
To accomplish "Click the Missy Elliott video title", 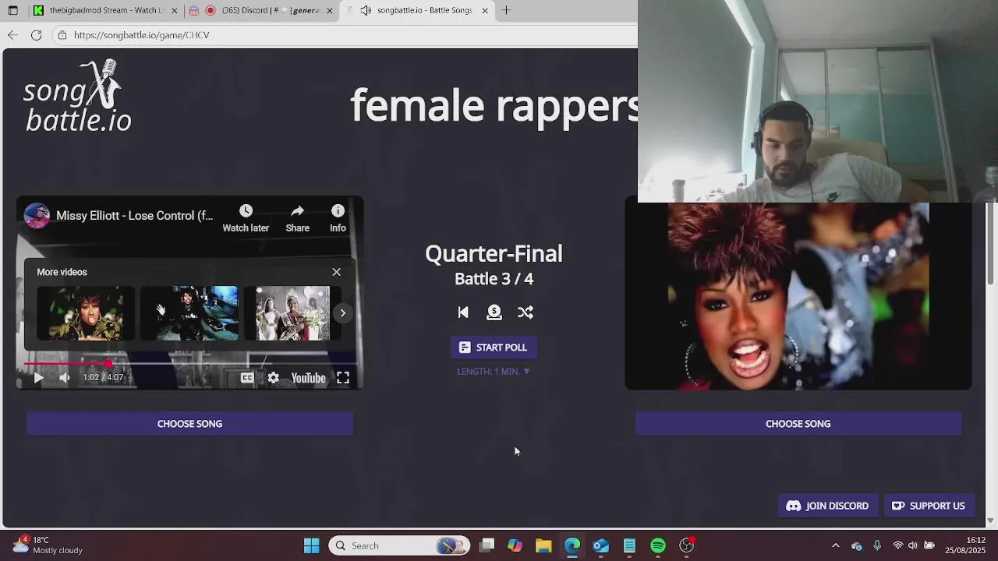I will point(134,216).
